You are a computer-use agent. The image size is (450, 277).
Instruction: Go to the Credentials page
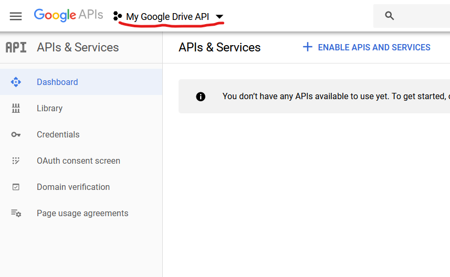58,135
